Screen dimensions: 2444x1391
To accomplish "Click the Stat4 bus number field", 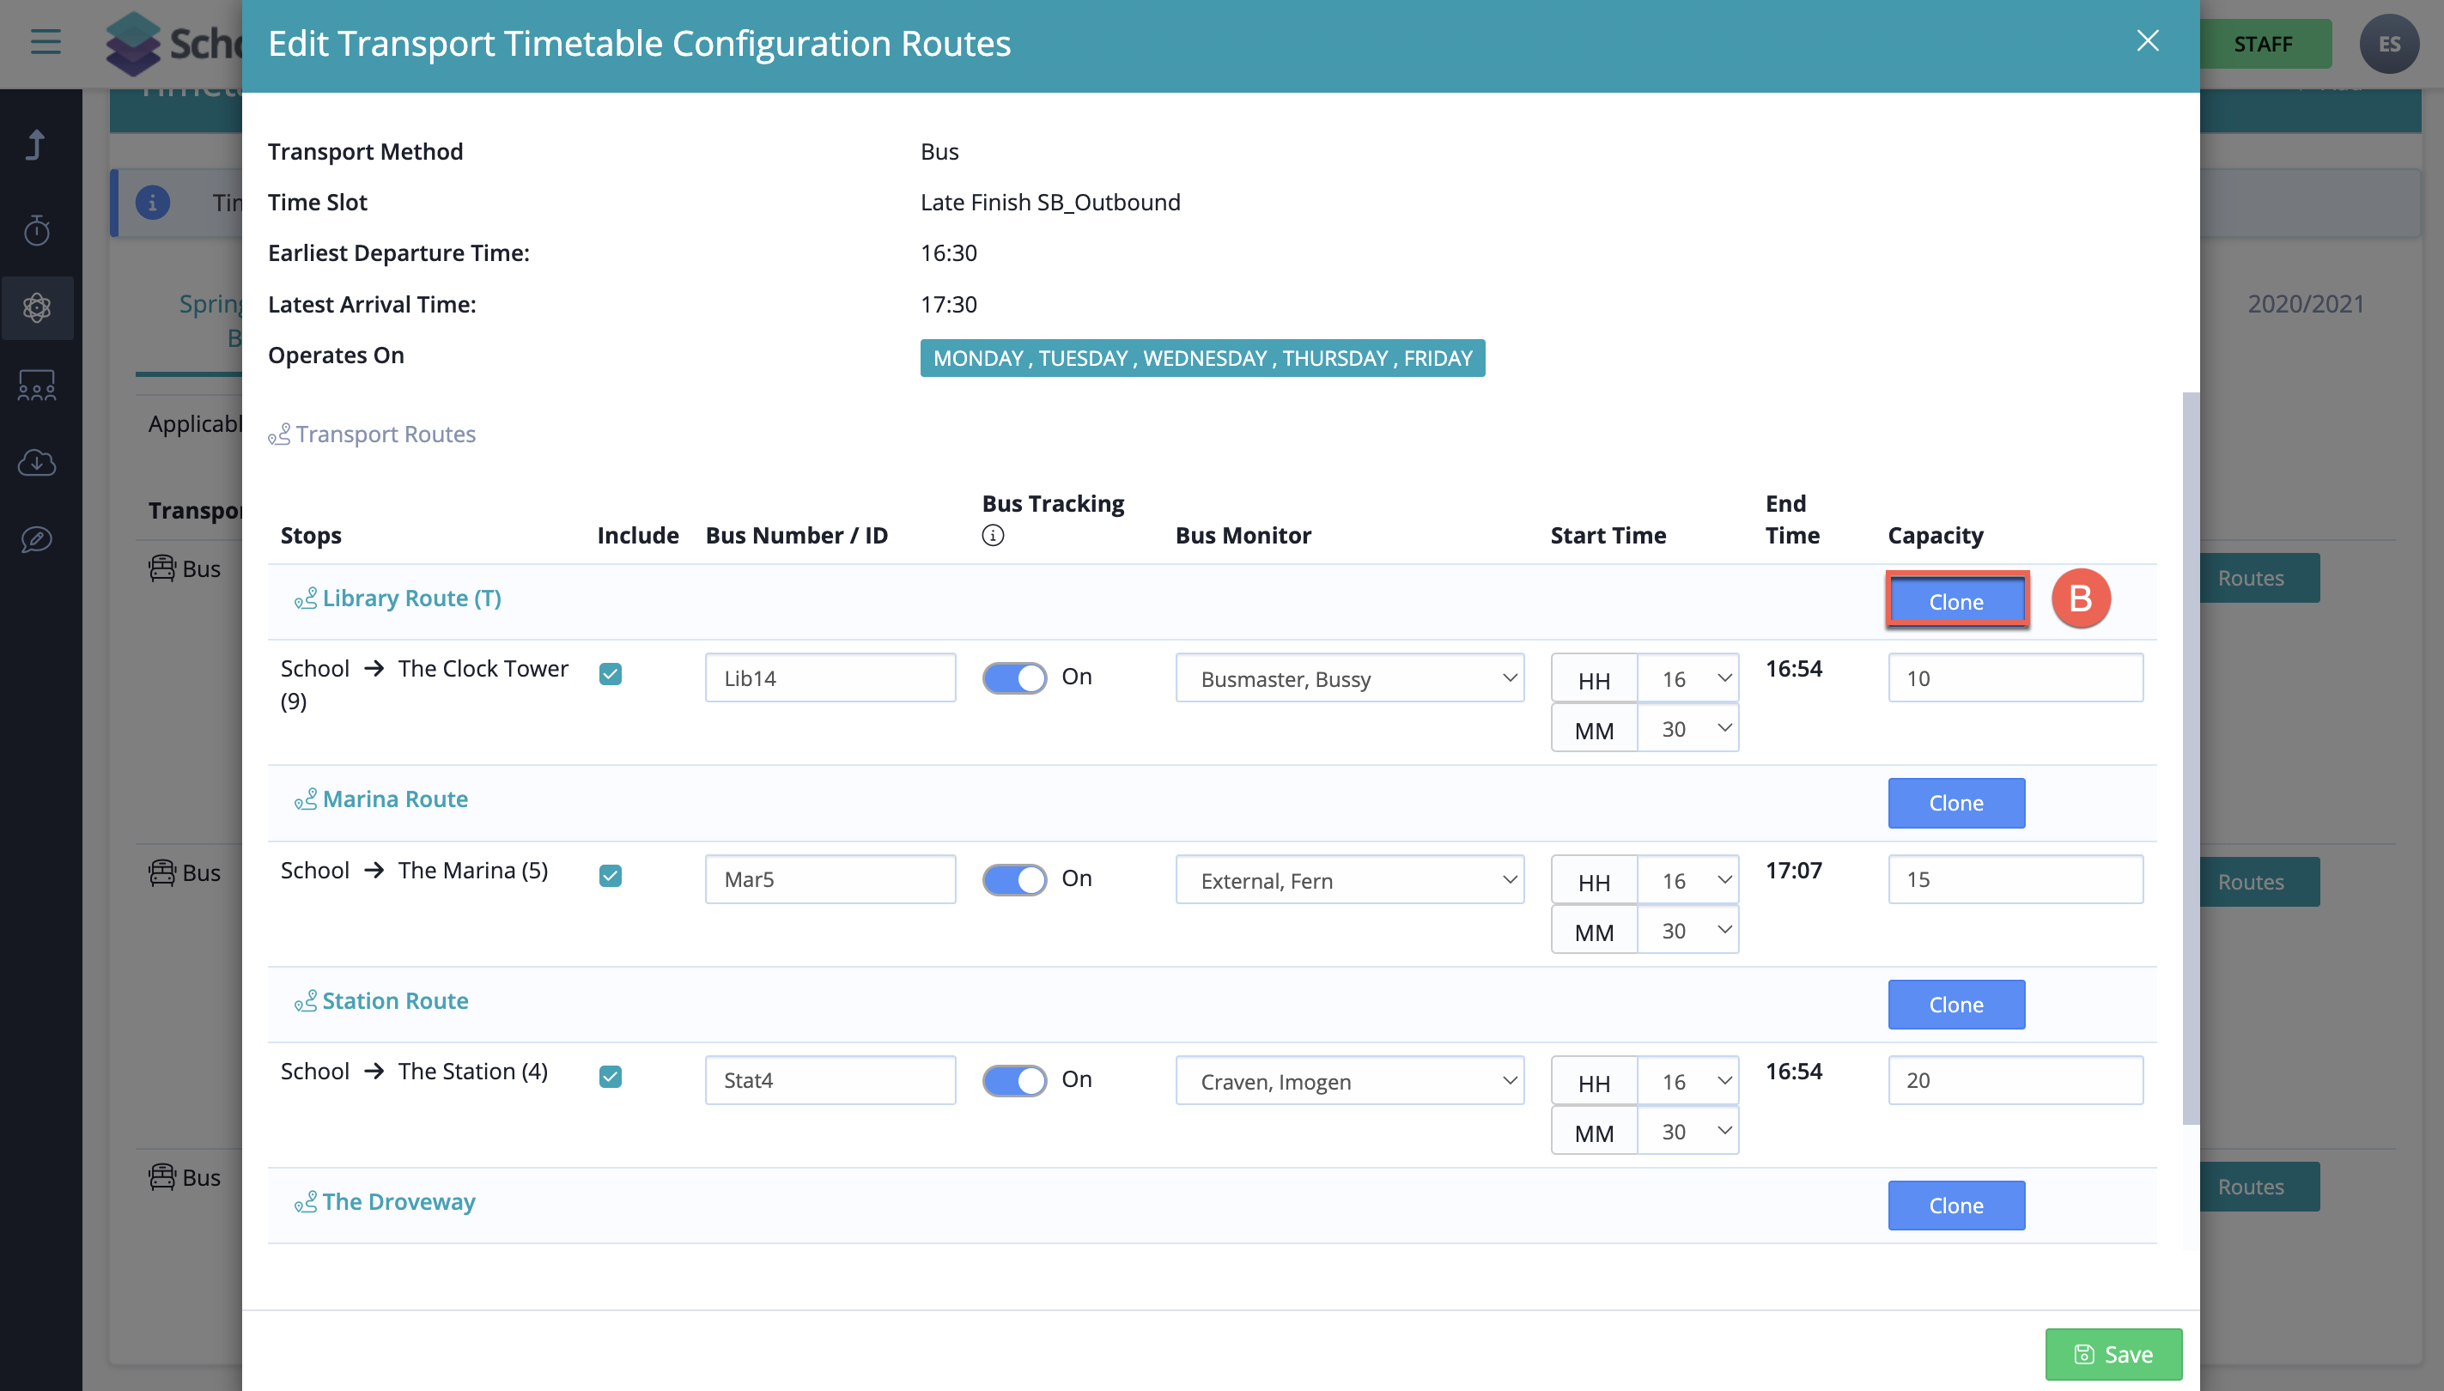I will pos(830,1082).
